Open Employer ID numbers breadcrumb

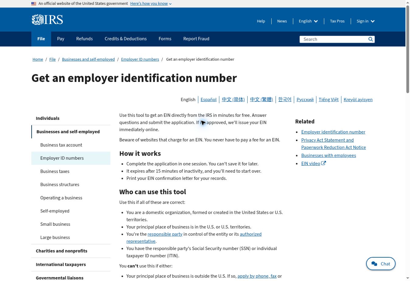[140, 59]
